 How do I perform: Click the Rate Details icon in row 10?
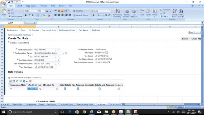pos(65,89)
